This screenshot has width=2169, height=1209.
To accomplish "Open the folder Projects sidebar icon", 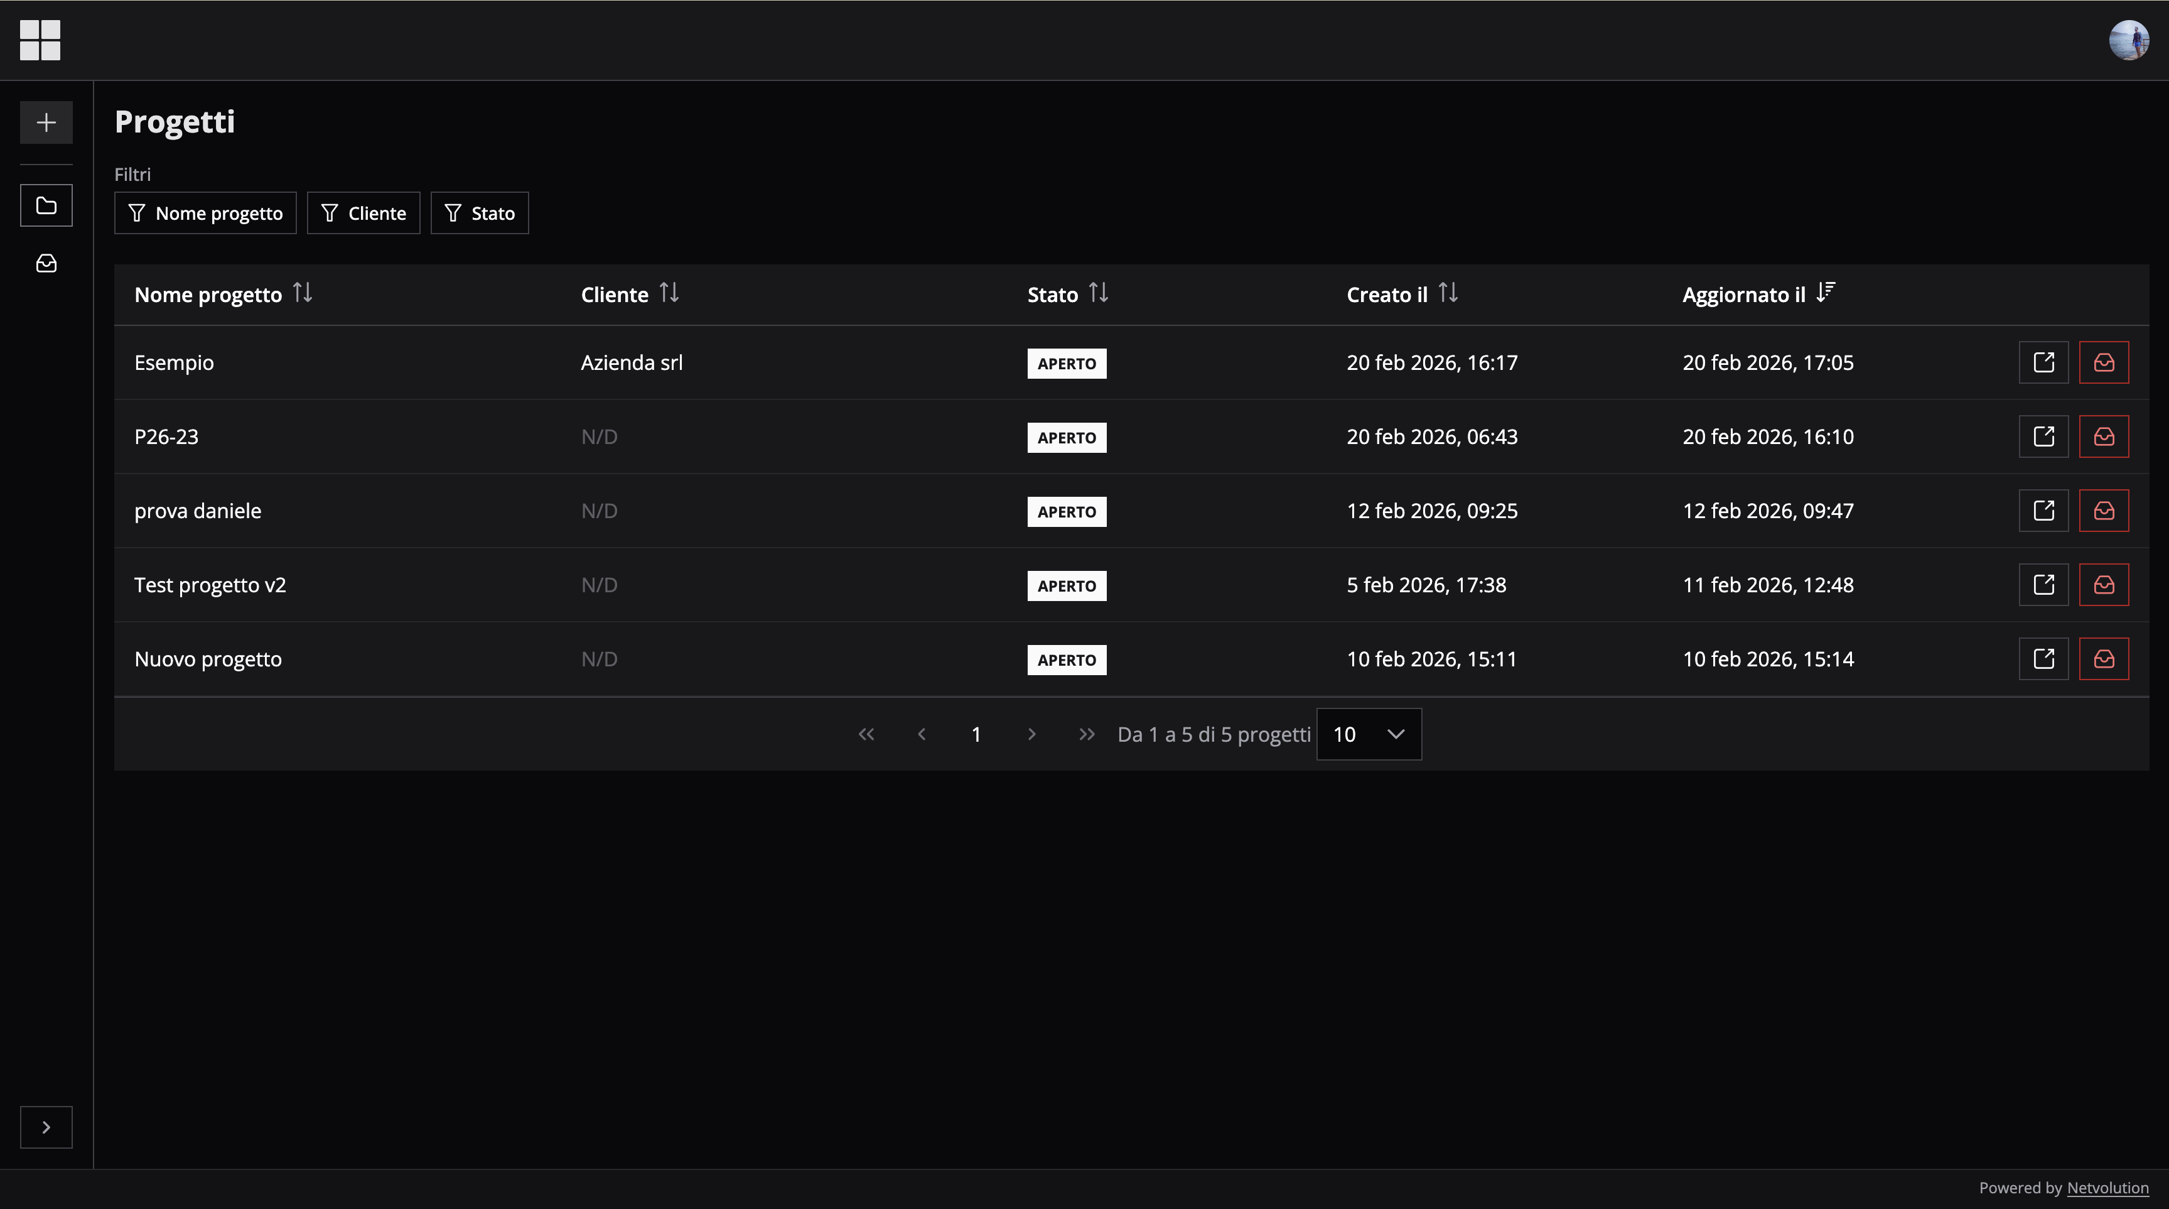I will pos(46,205).
